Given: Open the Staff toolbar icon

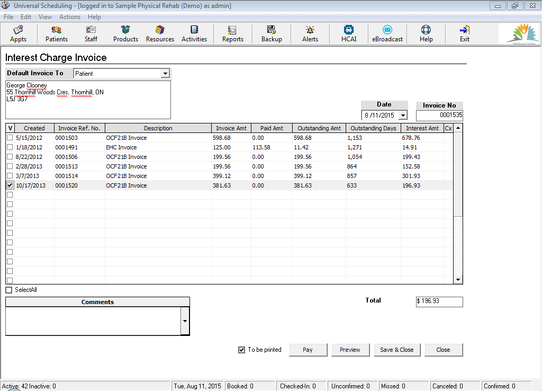Looking at the screenshot, I should [x=91, y=33].
